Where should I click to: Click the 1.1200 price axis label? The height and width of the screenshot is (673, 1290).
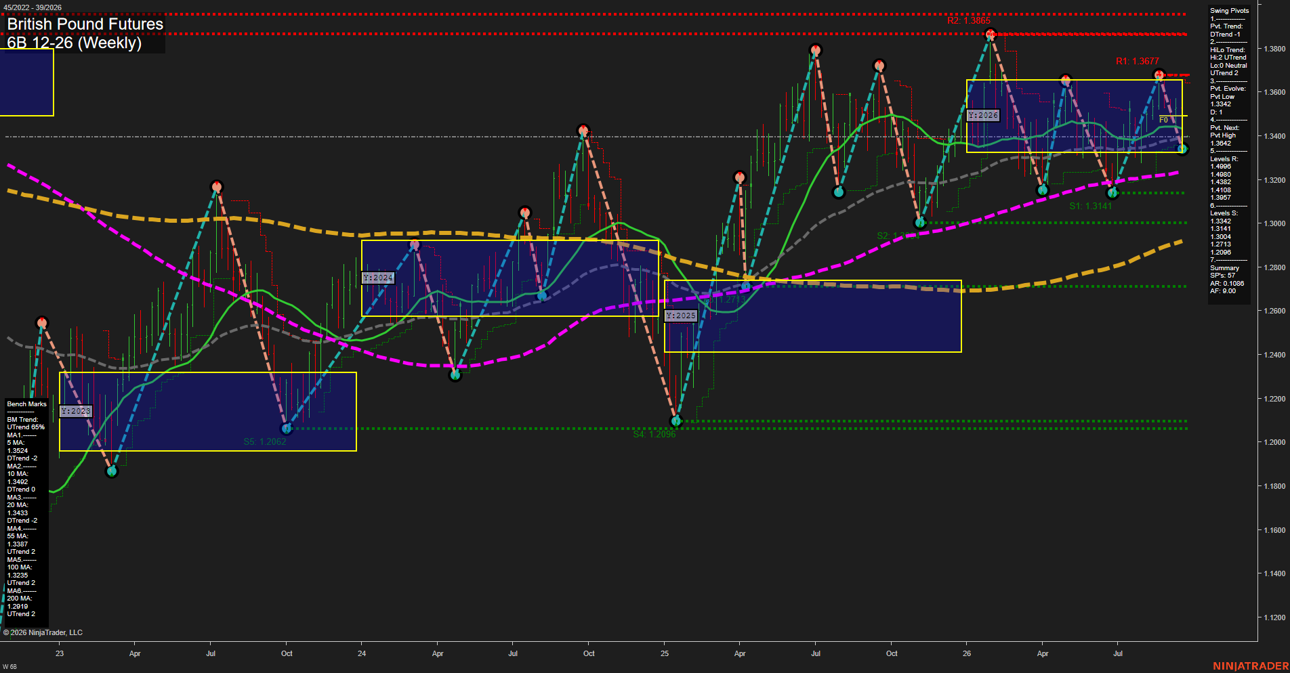pos(1274,617)
